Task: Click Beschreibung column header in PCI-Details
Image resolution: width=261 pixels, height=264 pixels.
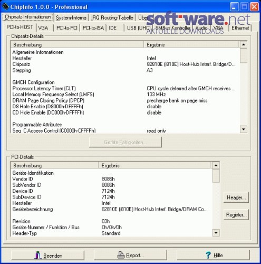Action: point(55,165)
